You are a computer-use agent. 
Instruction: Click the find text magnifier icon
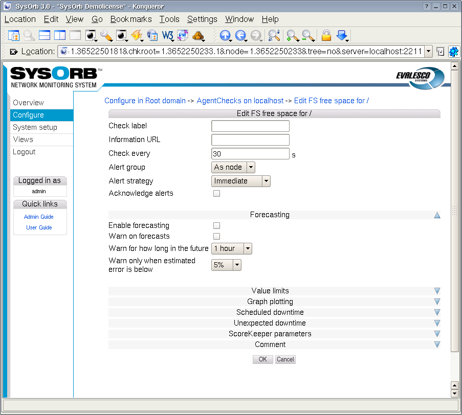(x=274, y=36)
